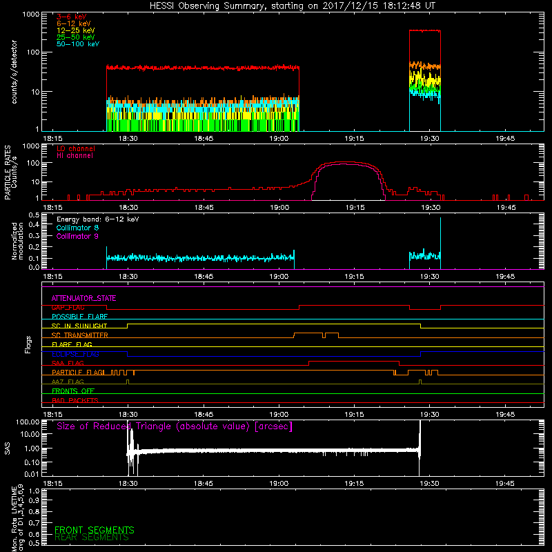Click the "FRONTS_OFF" flag label

click(73, 391)
